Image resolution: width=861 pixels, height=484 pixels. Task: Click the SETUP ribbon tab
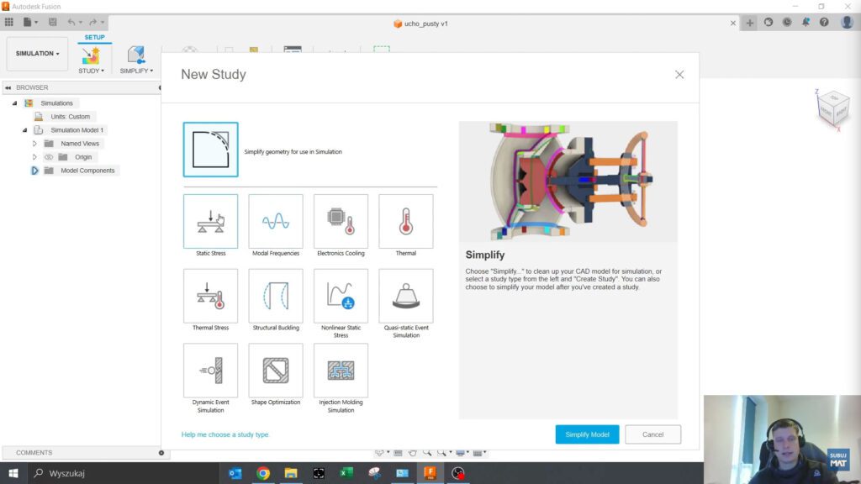click(x=93, y=37)
